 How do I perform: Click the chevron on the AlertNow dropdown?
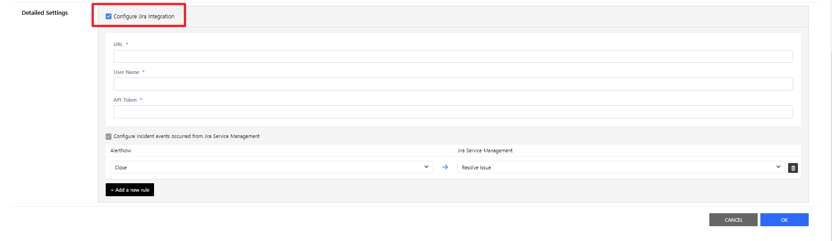(x=426, y=167)
